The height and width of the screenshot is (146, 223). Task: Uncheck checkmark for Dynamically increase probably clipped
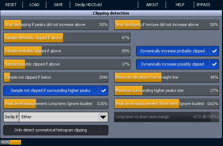pos(214,51)
